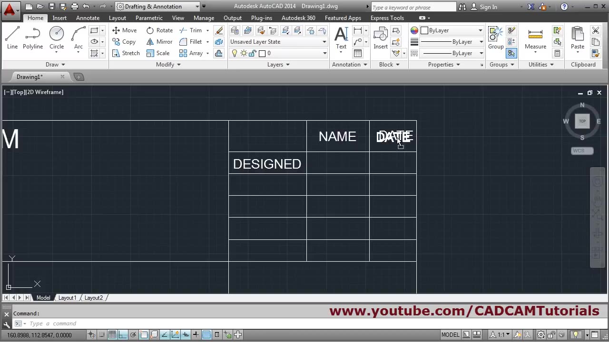
Task: Toggle layer 0 freeze sun icon
Action: 244,53
